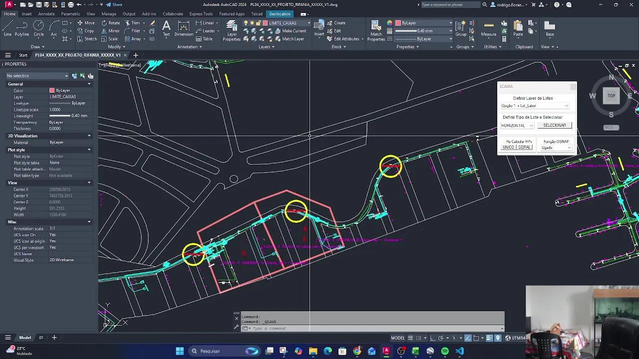Click the Windows Start button
Viewport: 639px width, 359px height.
(180, 351)
